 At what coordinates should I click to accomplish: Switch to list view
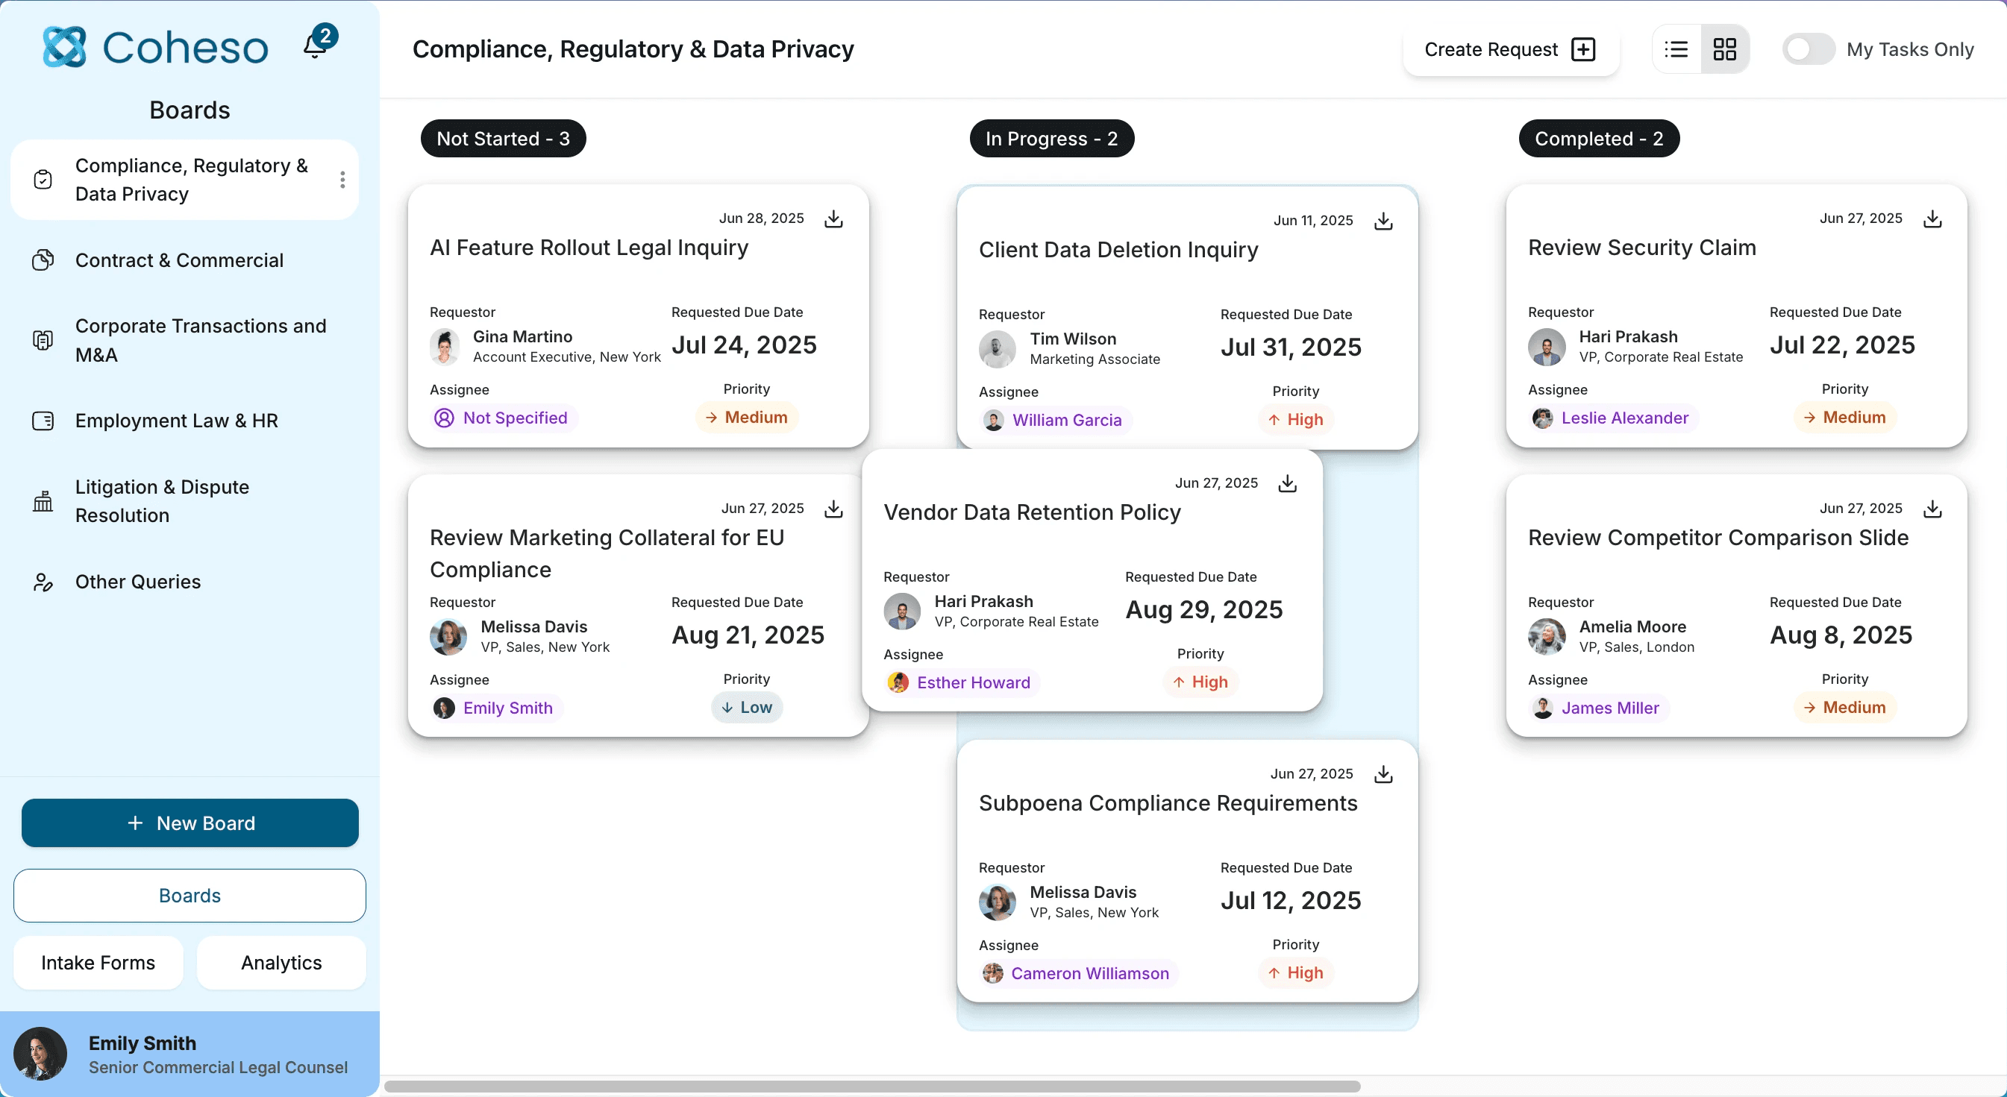click(x=1675, y=48)
